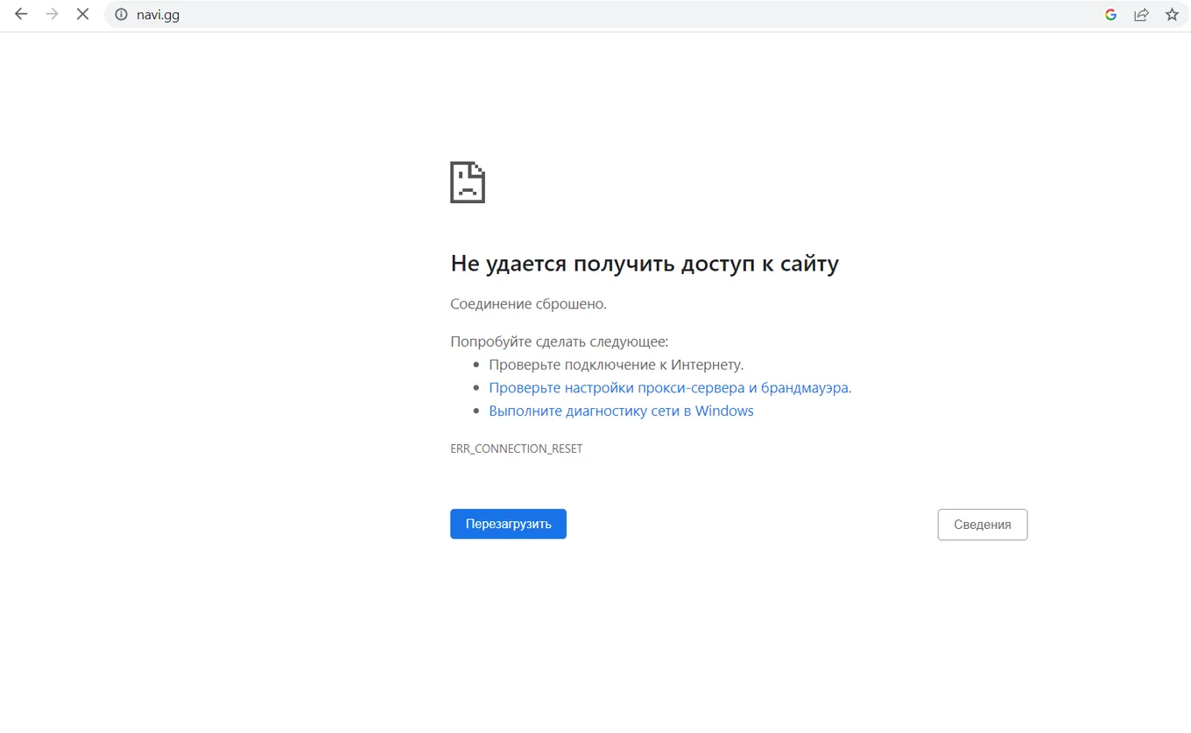Click heading 'Не удается получить доступ к сайту'
Image resolution: width=1191 pixels, height=733 pixels.
645,264
